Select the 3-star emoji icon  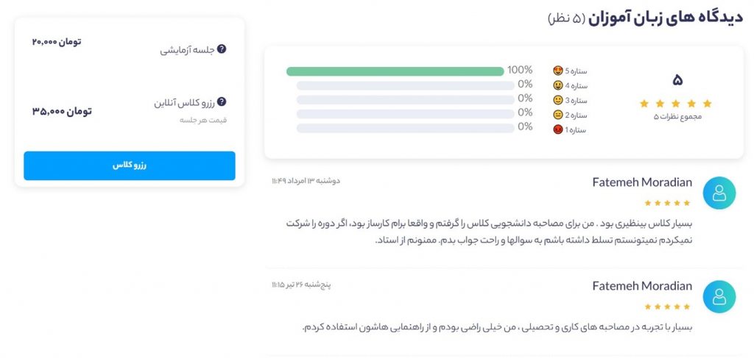[558, 100]
